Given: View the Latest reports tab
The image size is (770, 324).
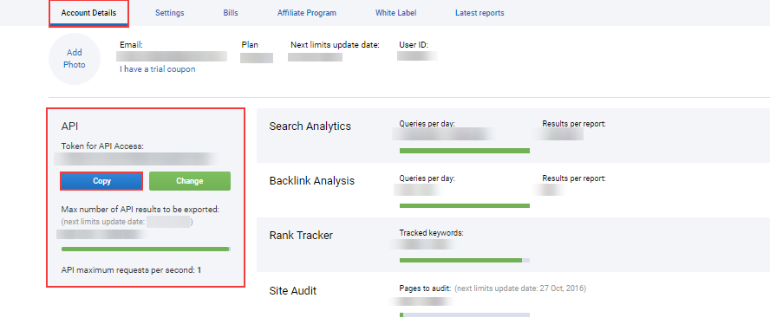Looking at the screenshot, I should 480,13.
